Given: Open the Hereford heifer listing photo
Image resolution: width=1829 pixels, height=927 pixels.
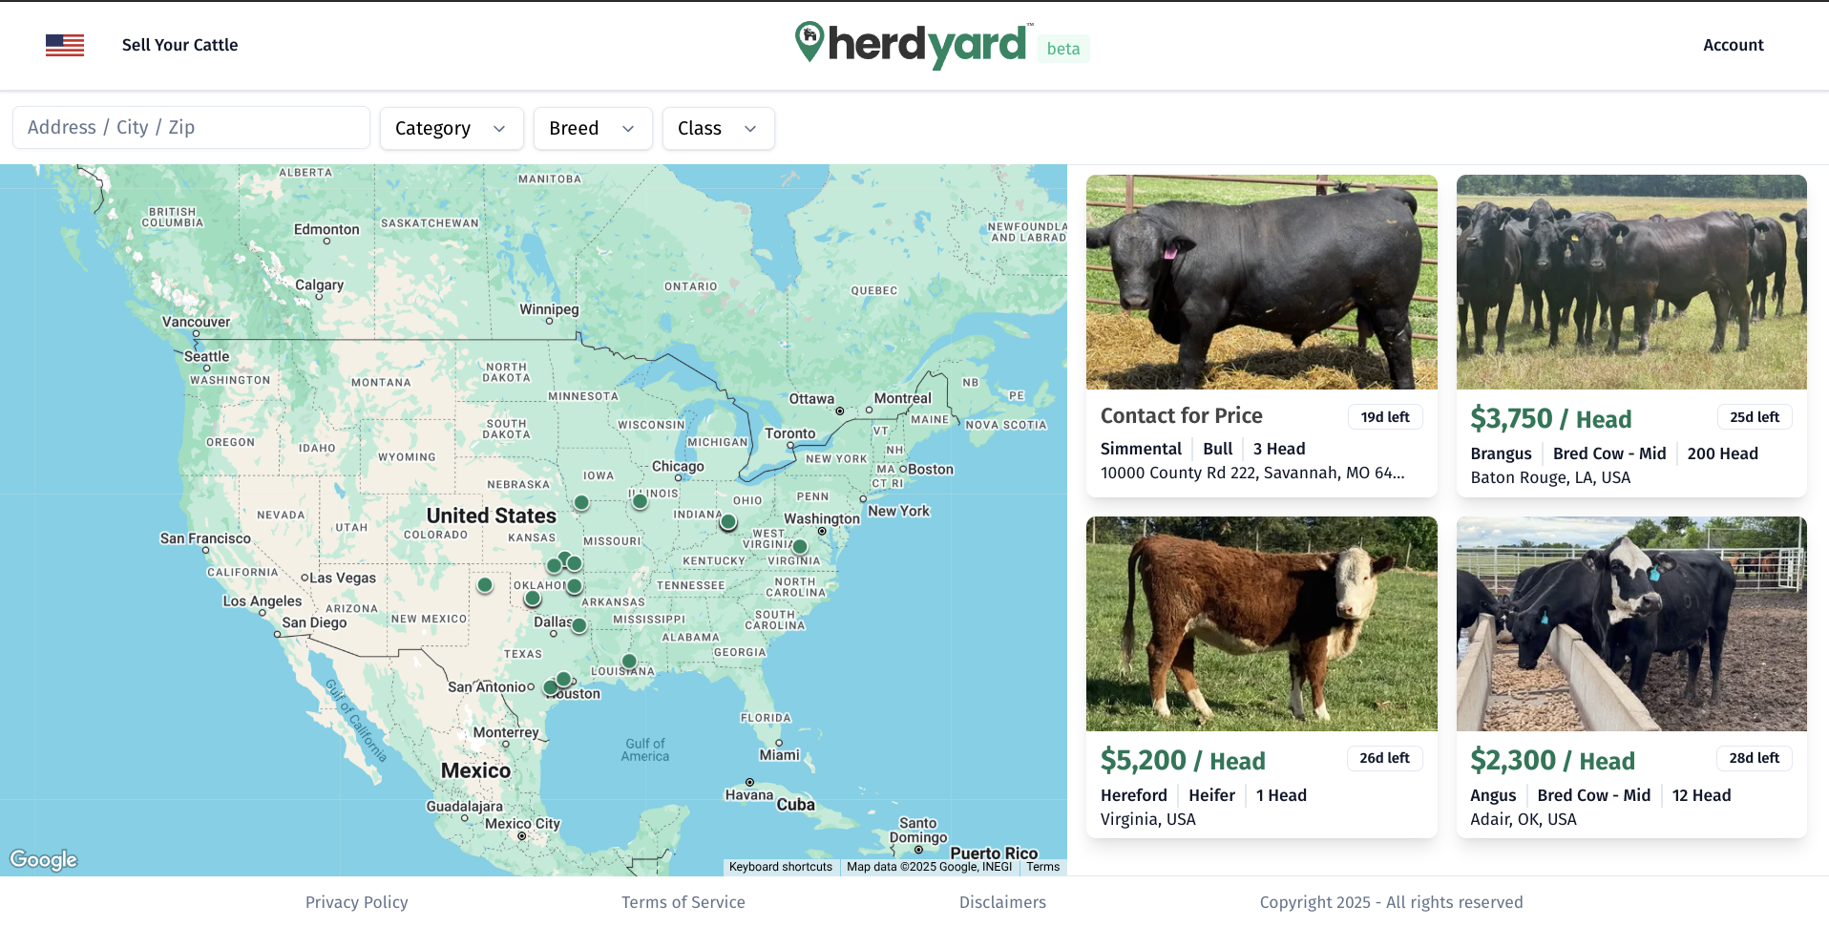Looking at the screenshot, I should coord(1261,623).
